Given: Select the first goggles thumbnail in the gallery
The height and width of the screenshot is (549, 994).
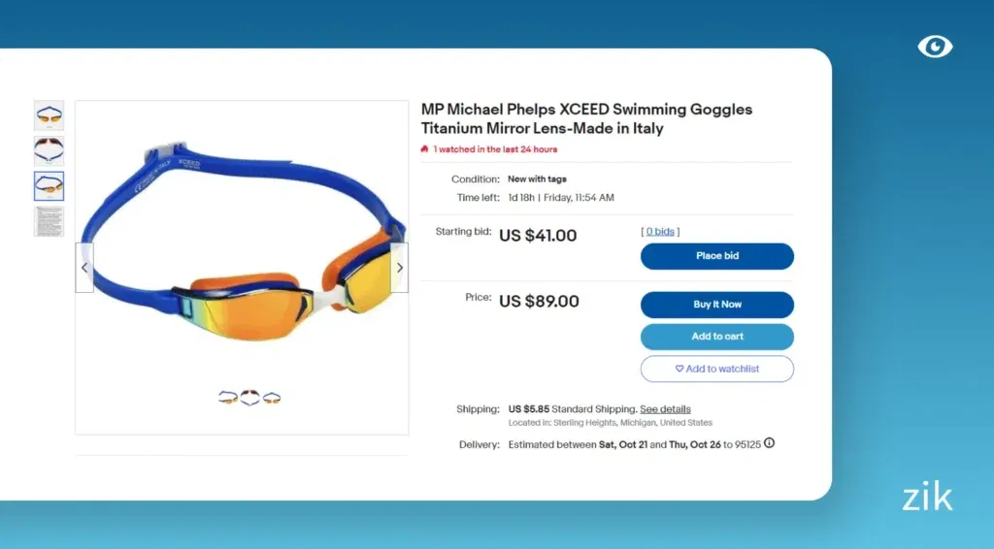Looking at the screenshot, I should tap(49, 115).
